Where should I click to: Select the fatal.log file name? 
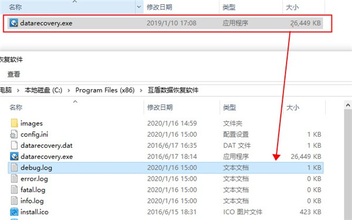[33, 189]
